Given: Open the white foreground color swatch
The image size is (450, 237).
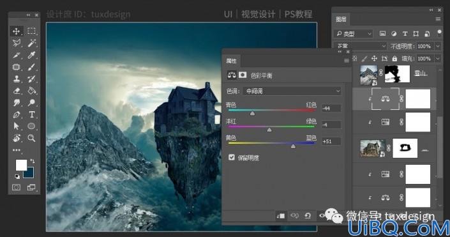Looking at the screenshot, I should (x=21, y=165).
